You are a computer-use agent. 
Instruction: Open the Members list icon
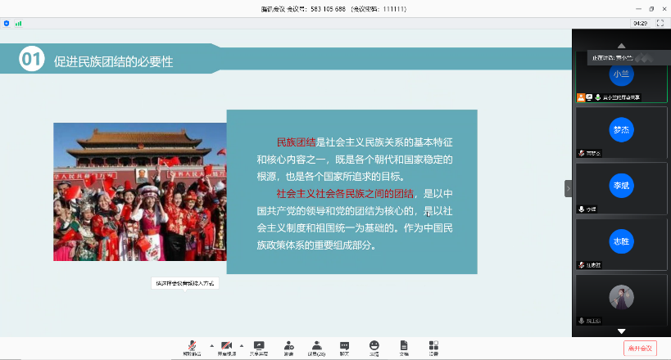[315, 346]
